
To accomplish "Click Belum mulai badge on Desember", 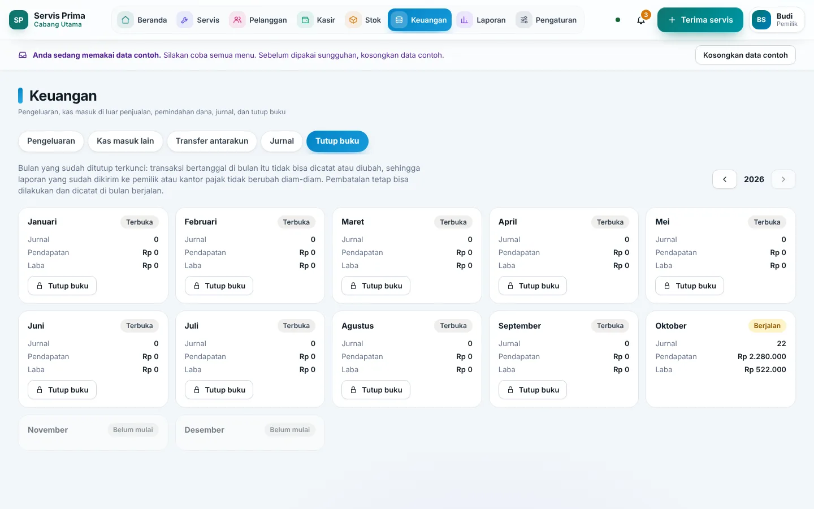I will 290,430.
